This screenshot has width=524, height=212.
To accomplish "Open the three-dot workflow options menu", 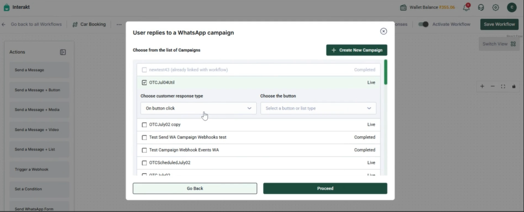I will pos(119,24).
